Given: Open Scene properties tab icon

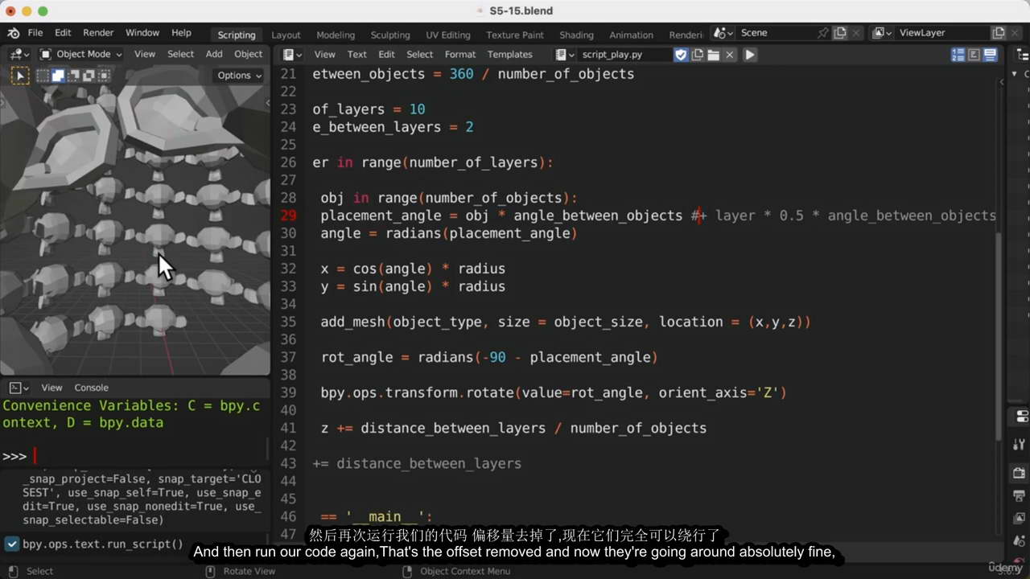Looking at the screenshot, I should [1020, 542].
